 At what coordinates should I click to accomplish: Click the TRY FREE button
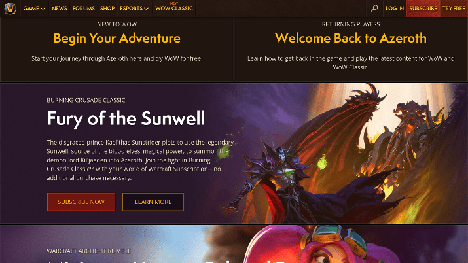[x=454, y=9]
